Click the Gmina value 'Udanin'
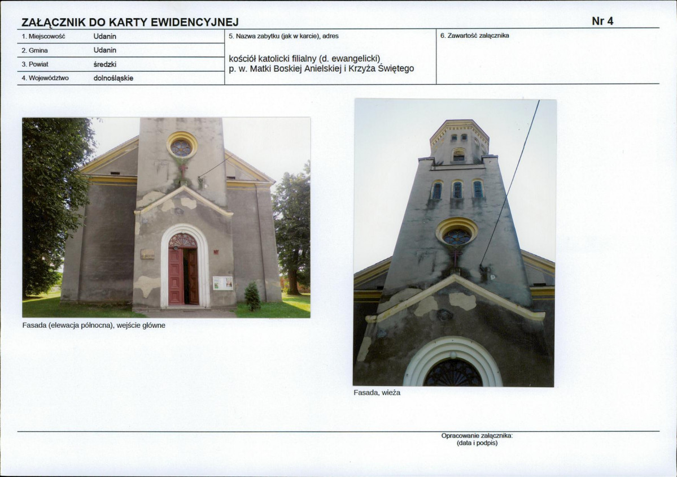 click(x=105, y=50)
